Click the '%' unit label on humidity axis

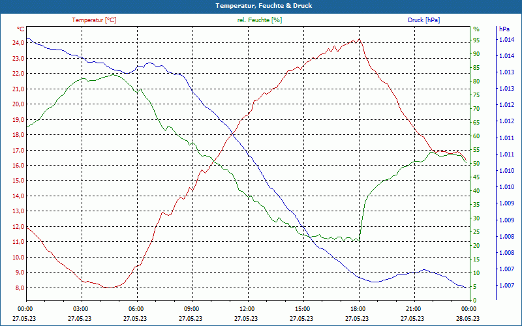(476, 29)
